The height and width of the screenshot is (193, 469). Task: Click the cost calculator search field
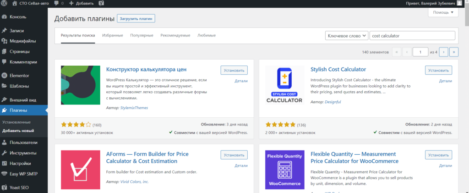point(413,36)
